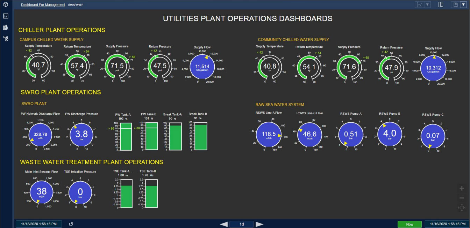Click the save floppy disk icon

[x=455, y=5]
